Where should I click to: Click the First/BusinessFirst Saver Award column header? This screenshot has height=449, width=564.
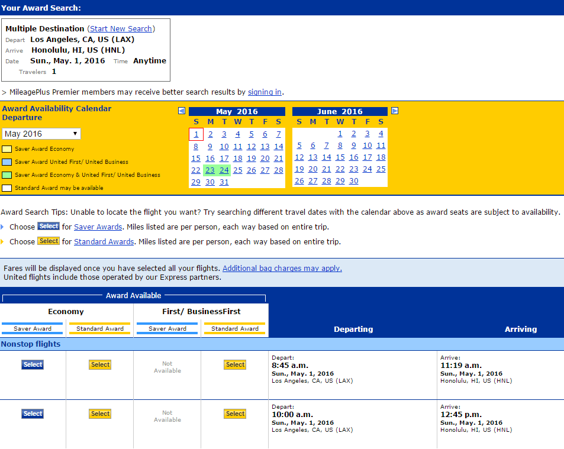(x=167, y=328)
